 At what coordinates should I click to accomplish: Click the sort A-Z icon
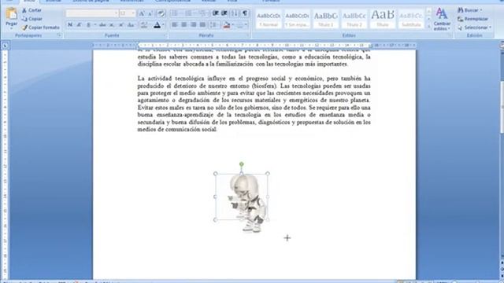click(235, 13)
